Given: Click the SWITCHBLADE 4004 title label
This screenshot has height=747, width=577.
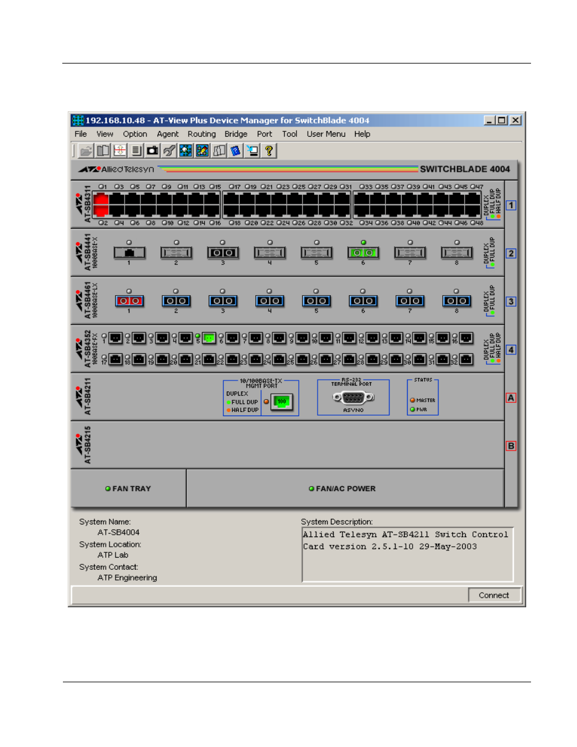Looking at the screenshot, I should tap(465, 169).
